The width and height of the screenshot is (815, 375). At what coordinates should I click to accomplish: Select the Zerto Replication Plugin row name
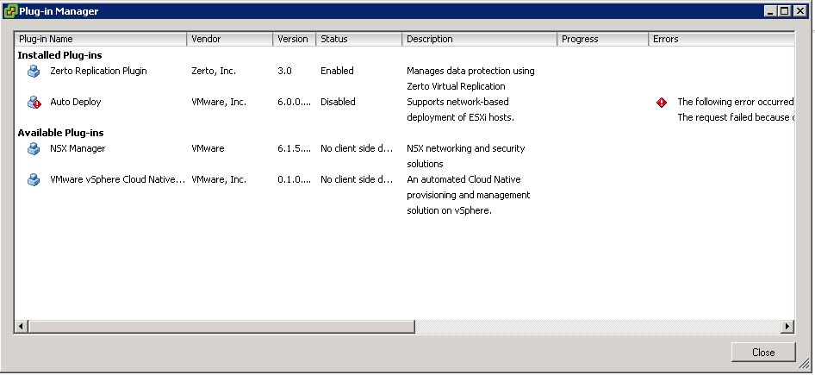[98, 71]
